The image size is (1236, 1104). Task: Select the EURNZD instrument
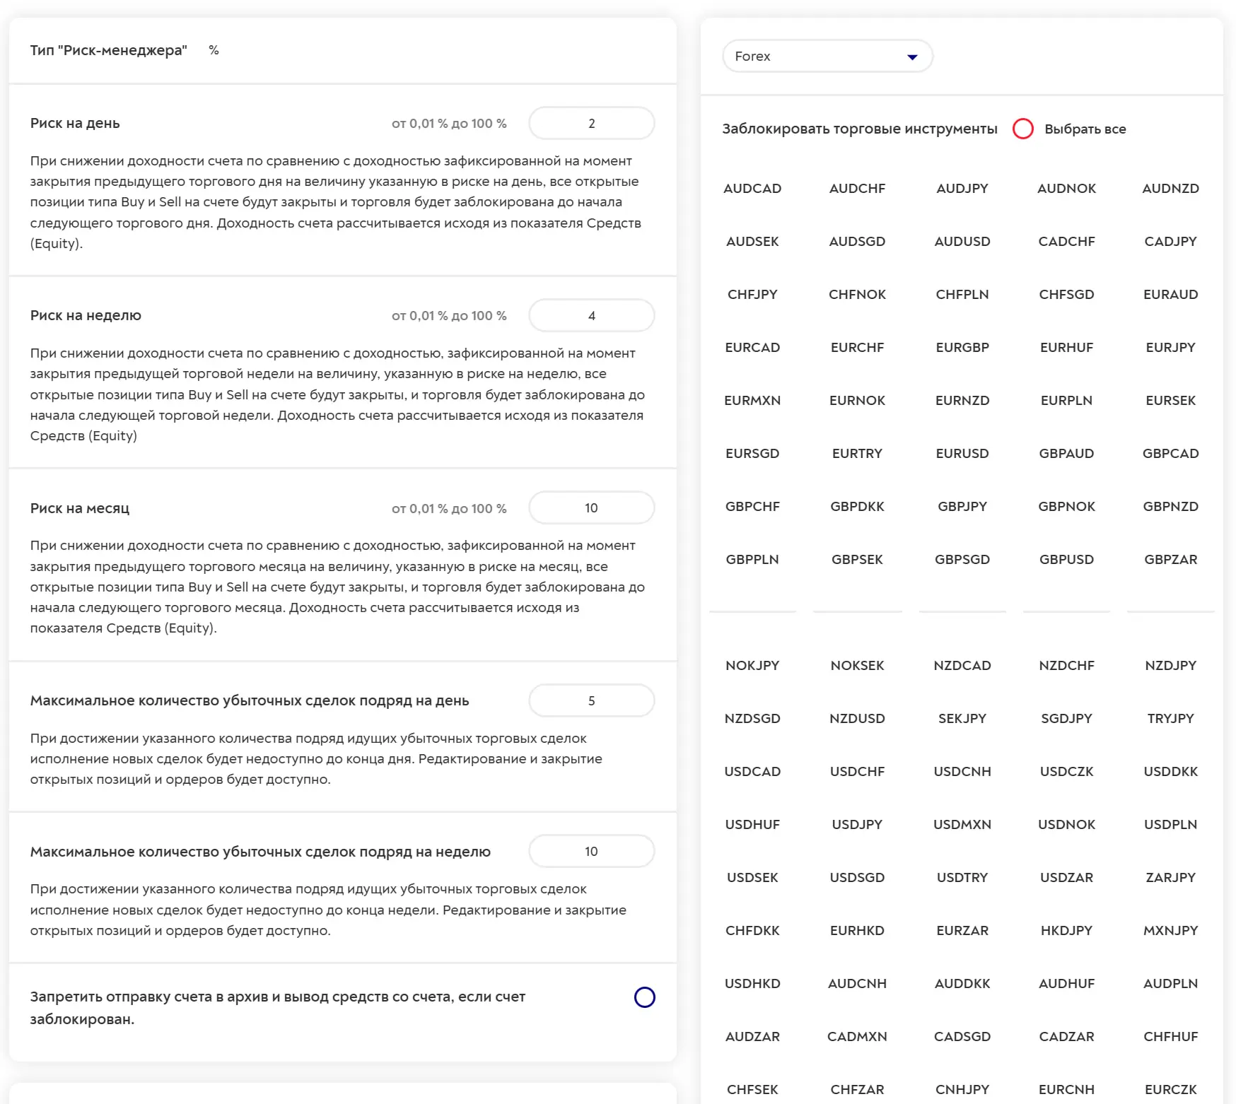click(x=962, y=400)
